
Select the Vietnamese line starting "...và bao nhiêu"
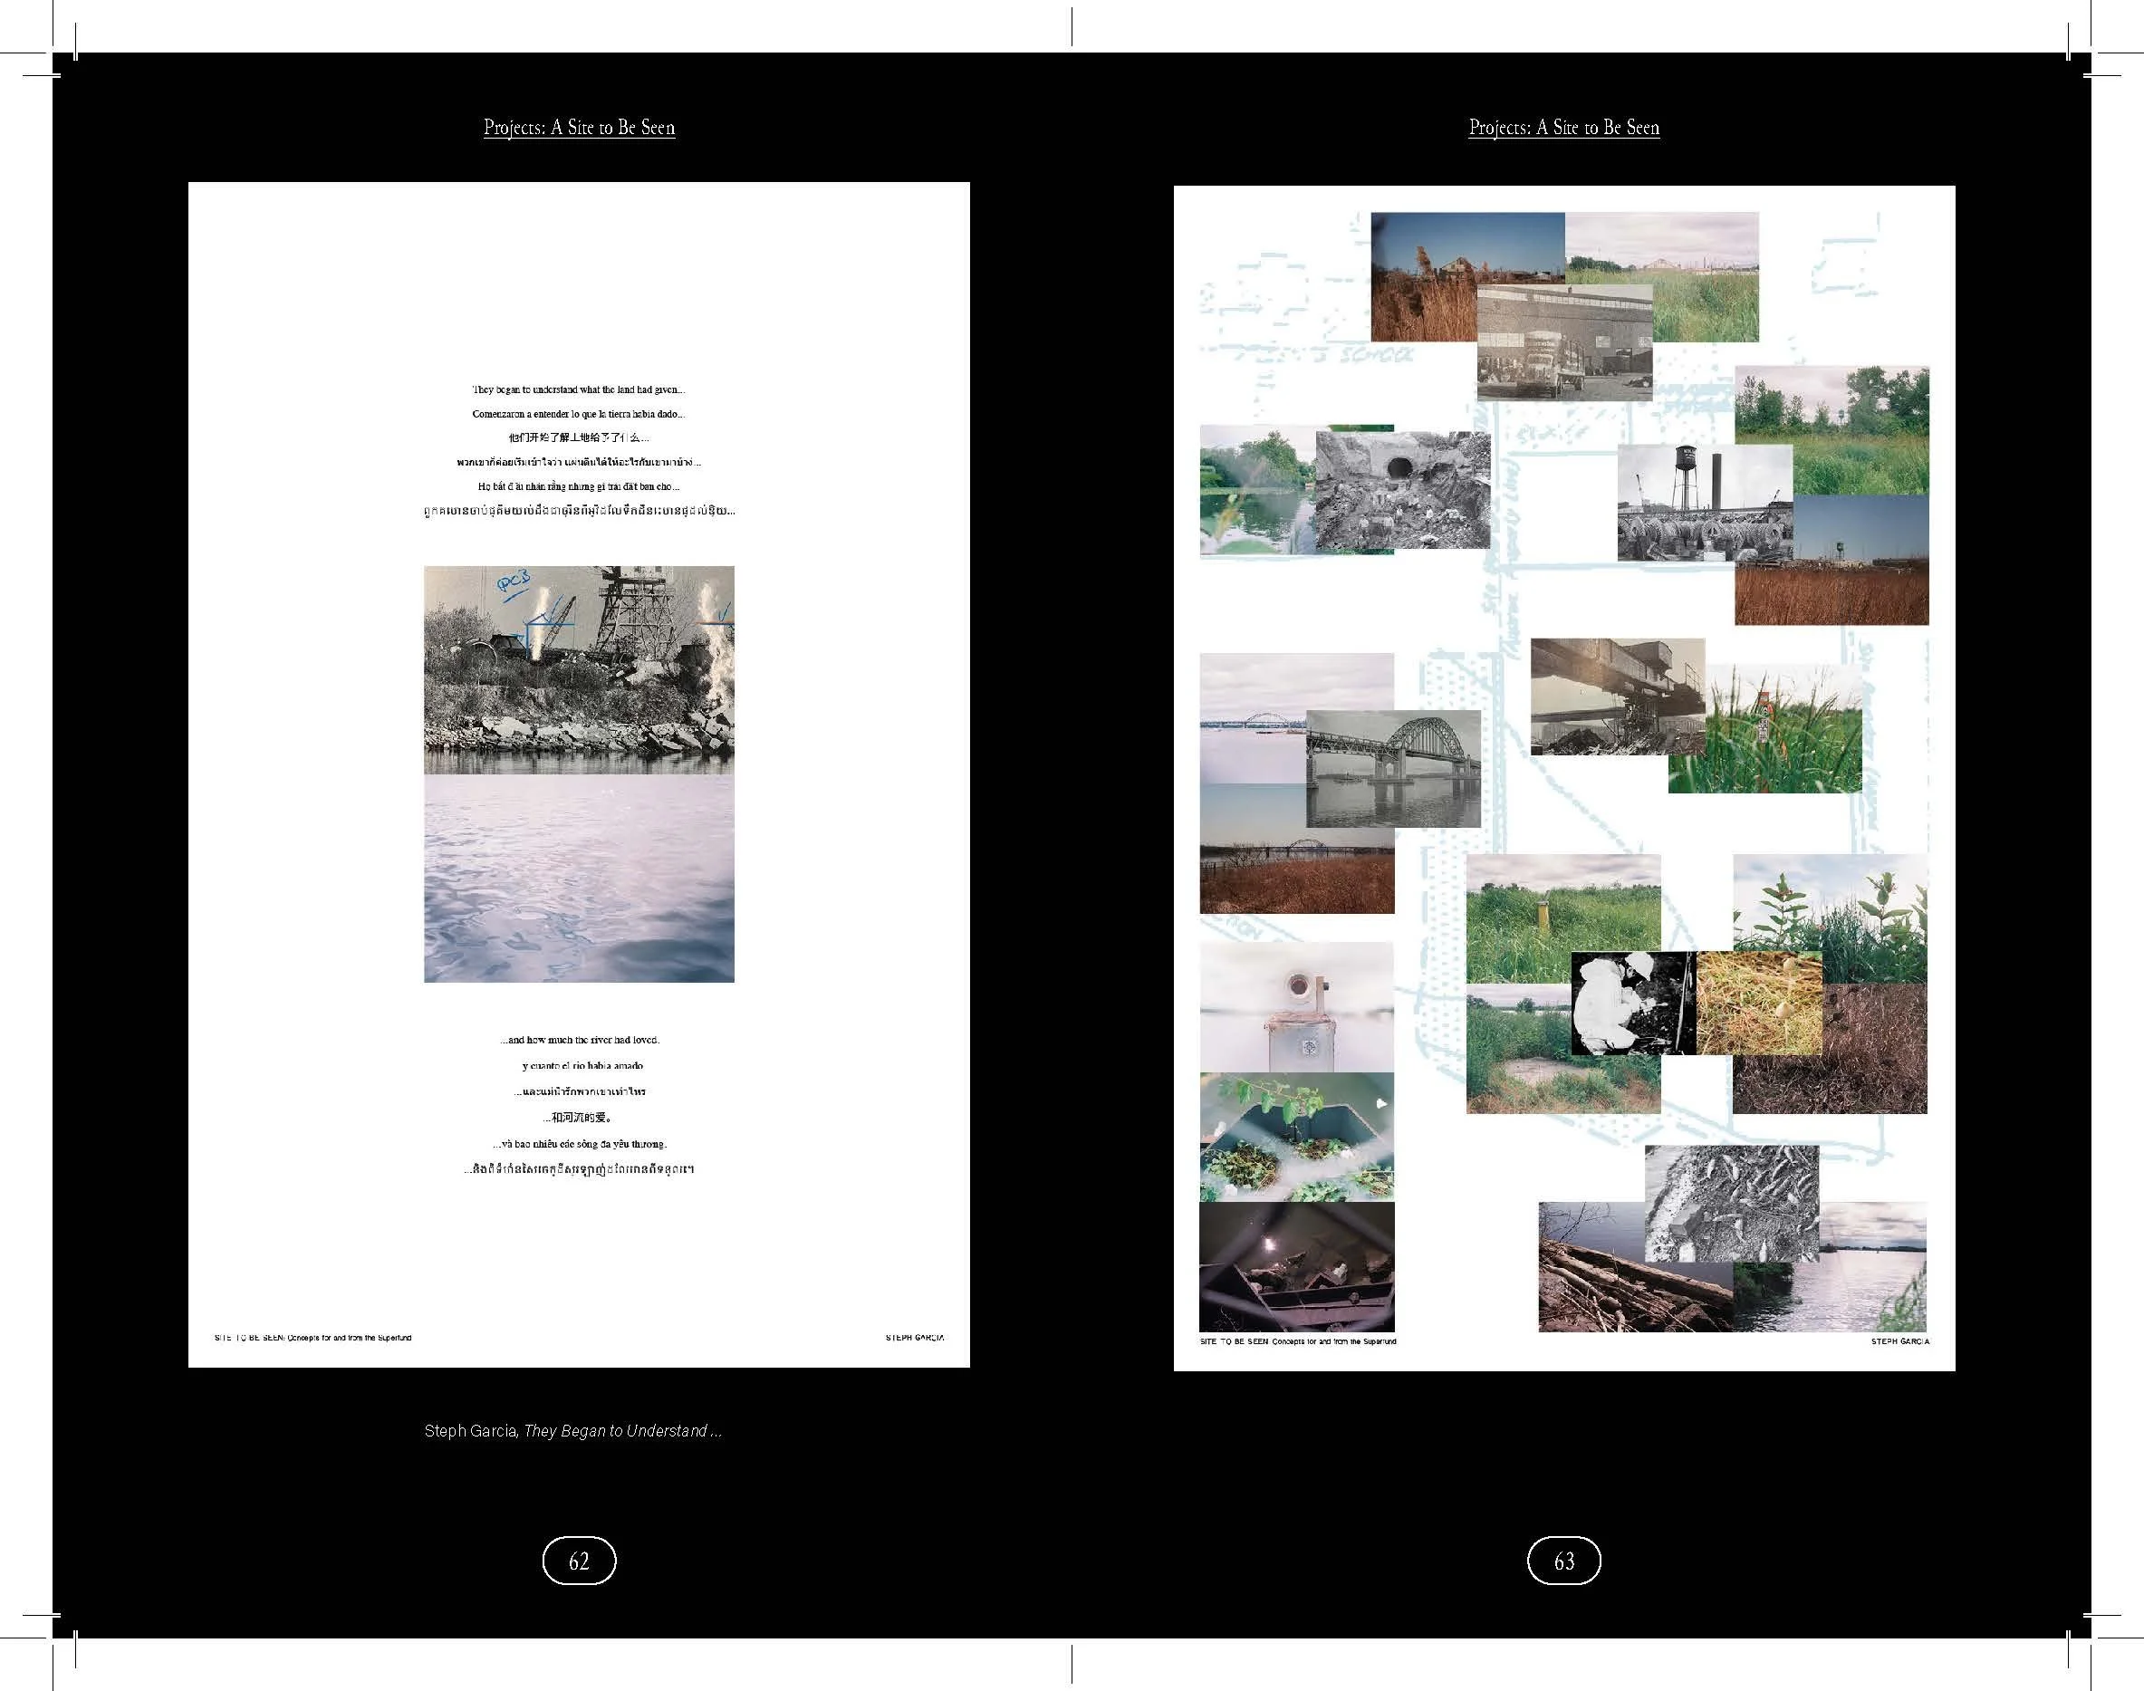point(579,1144)
